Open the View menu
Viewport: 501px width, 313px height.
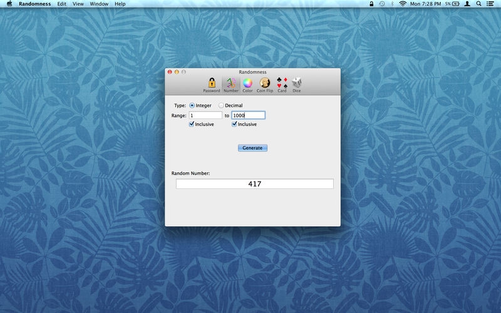(78, 4)
